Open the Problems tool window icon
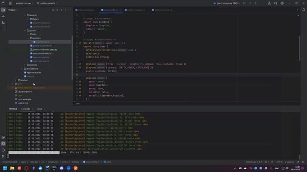Viewport: 307px width, 172px height. tap(3, 150)
